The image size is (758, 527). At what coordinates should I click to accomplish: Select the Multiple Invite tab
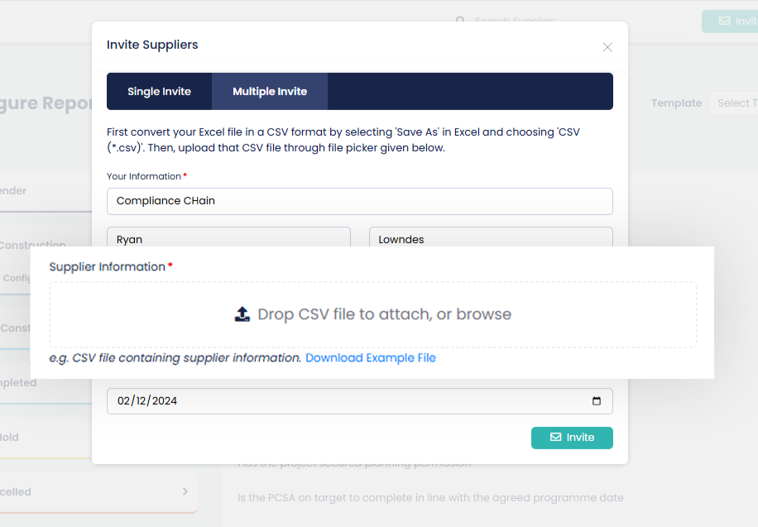pyautogui.click(x=270, y=91)
